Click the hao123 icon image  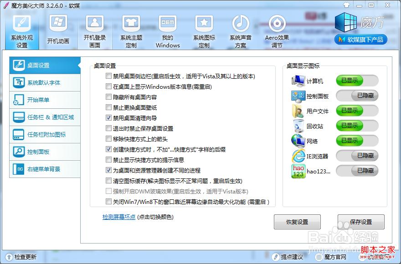[298, 171]
